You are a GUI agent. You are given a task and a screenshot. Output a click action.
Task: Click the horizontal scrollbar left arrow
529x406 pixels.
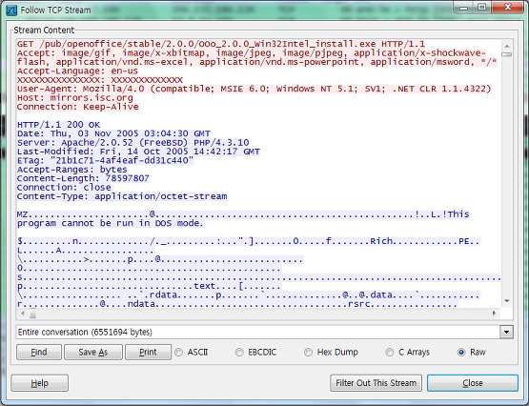point(23,314)
